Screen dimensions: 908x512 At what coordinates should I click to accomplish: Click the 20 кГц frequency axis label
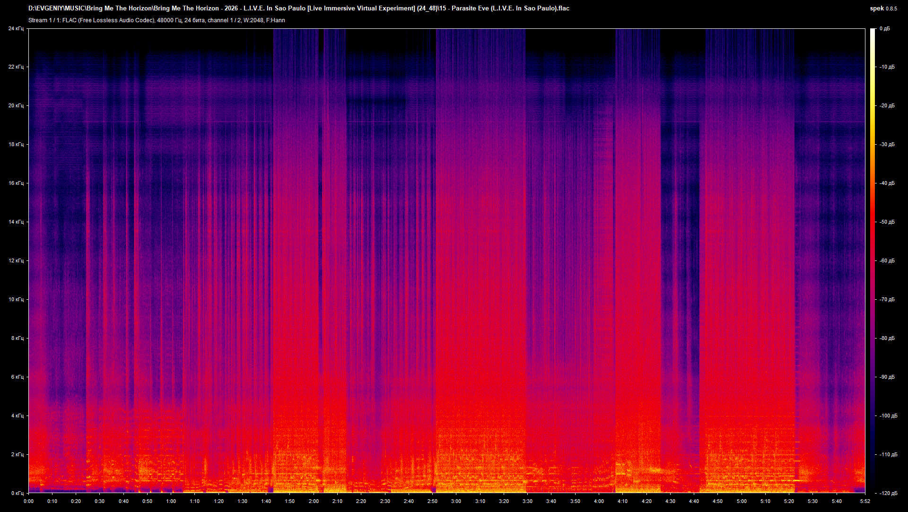(16, 106)
